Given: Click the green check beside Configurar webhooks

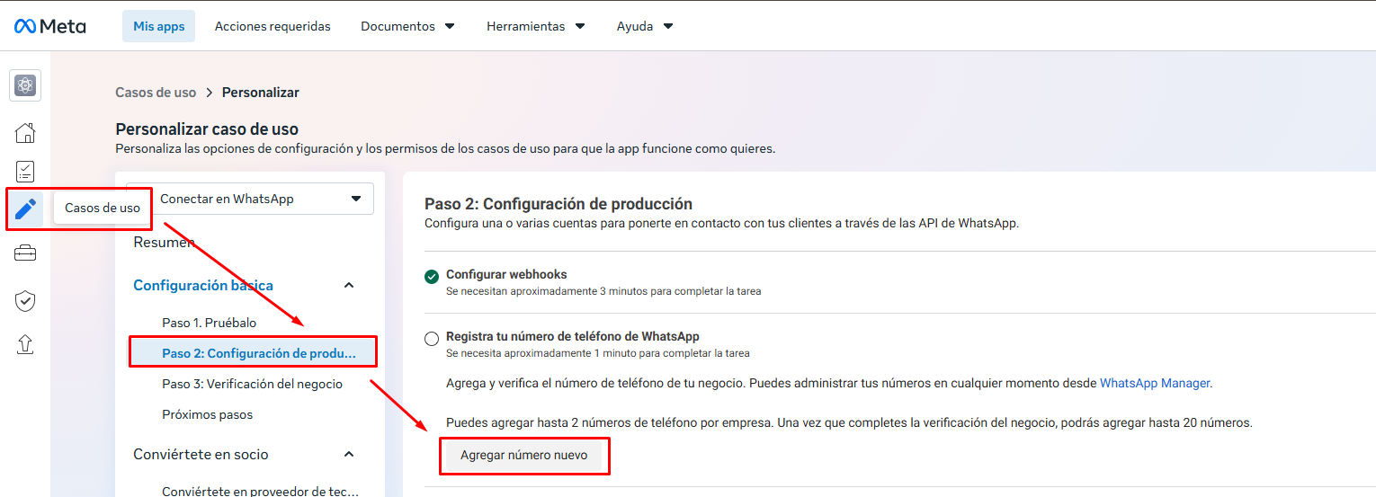Looking at the screenshot, I should [432, 276].
